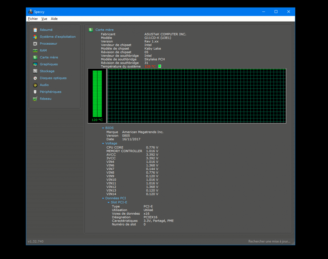Viewport: 328px width, 259px height.
Task: Open the Aide menu
Action: pyautogui.click(x=54, y=19)
